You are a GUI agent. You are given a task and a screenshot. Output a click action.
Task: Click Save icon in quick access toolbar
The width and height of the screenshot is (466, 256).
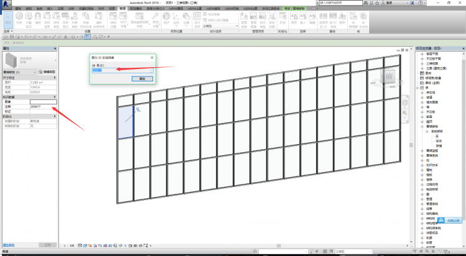pos(12,37)
